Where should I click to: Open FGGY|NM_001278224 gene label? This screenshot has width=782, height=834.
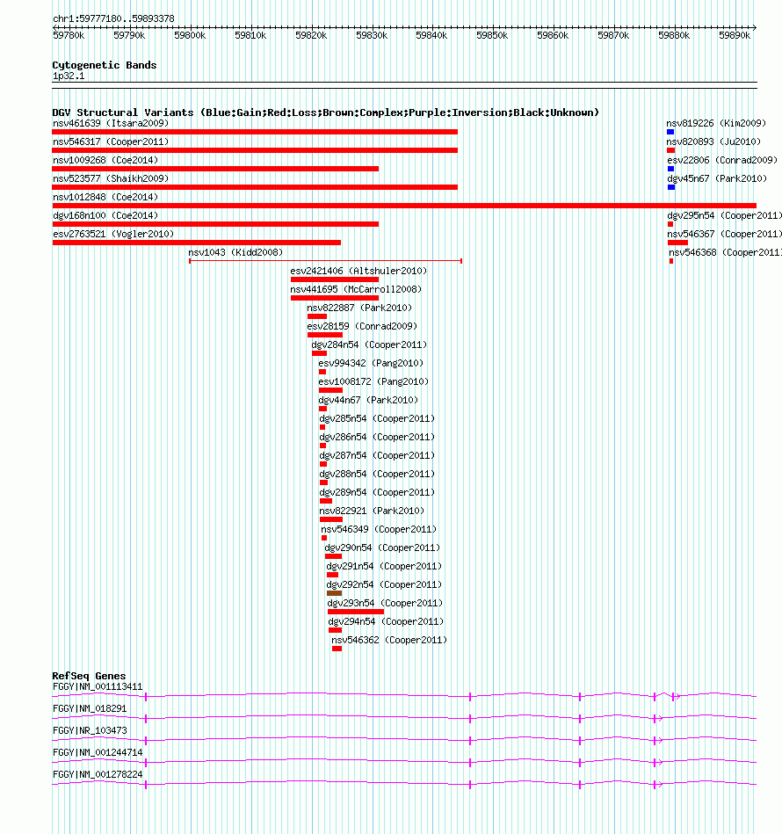coord(98,774)
